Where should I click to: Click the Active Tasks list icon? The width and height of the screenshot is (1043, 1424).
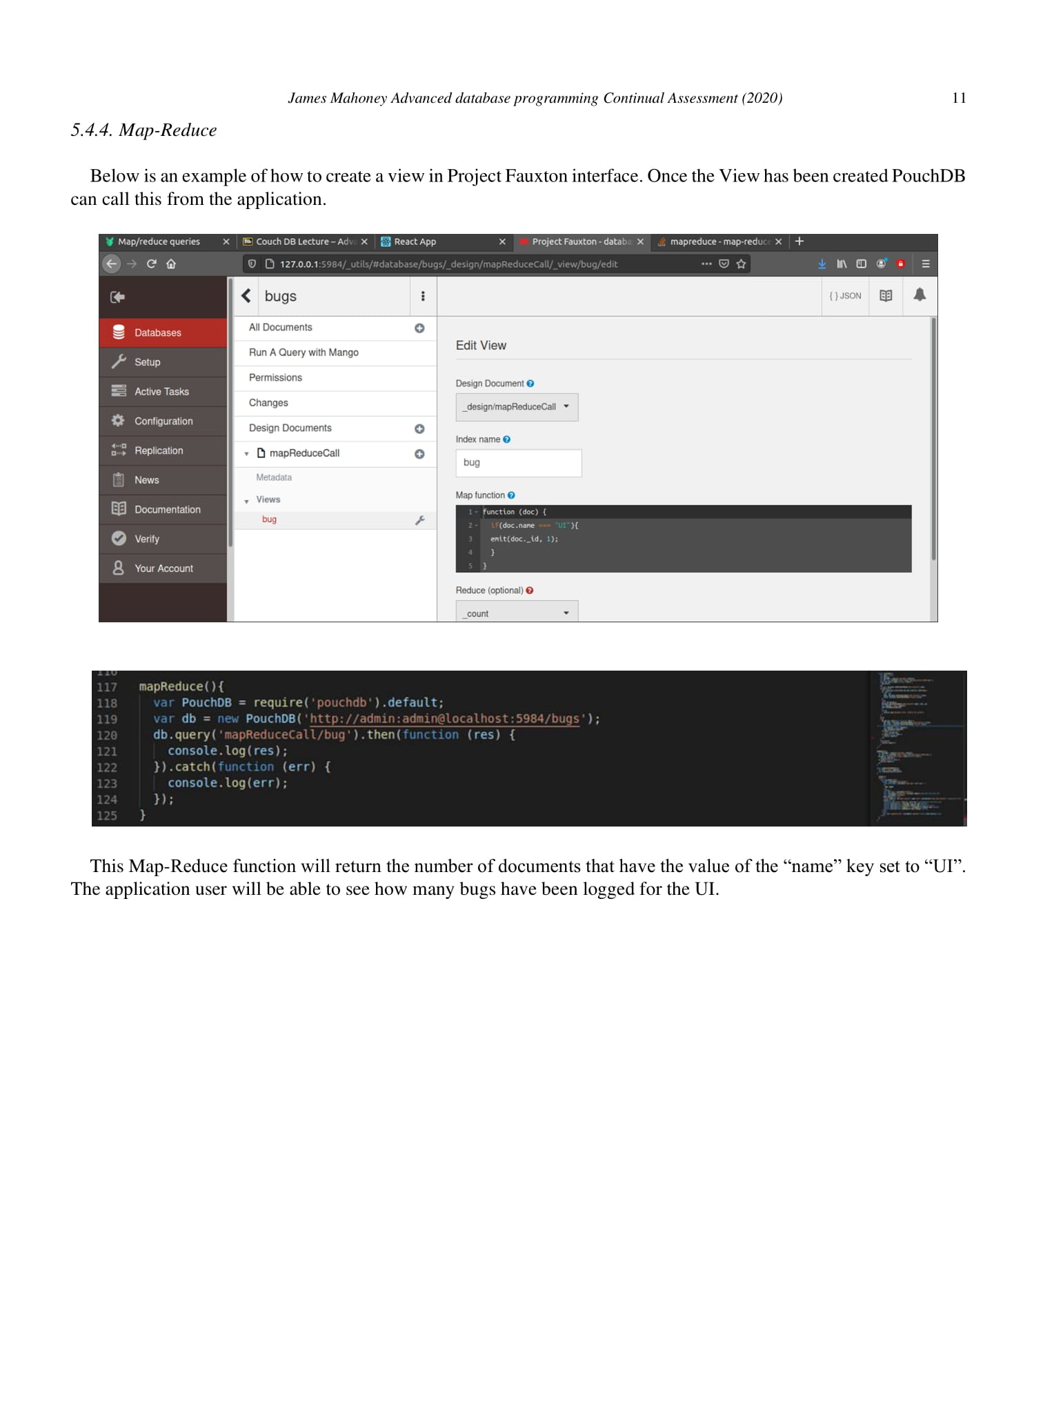119,390
